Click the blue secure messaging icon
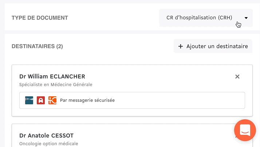260x147 pixels. click(29, 100)
